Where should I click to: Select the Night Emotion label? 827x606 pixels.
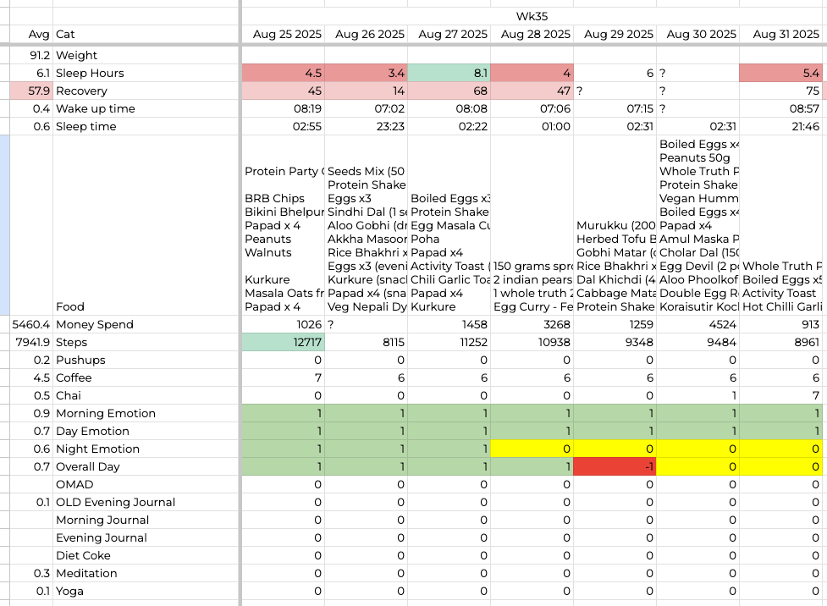[97, 449]
